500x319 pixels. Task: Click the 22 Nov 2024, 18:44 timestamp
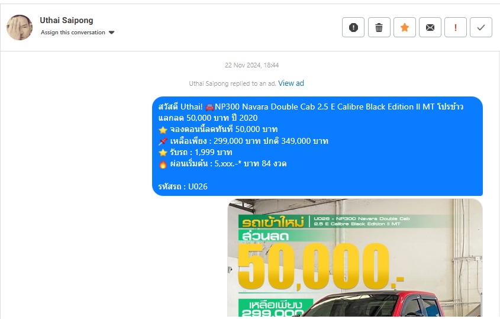(251, 65)
